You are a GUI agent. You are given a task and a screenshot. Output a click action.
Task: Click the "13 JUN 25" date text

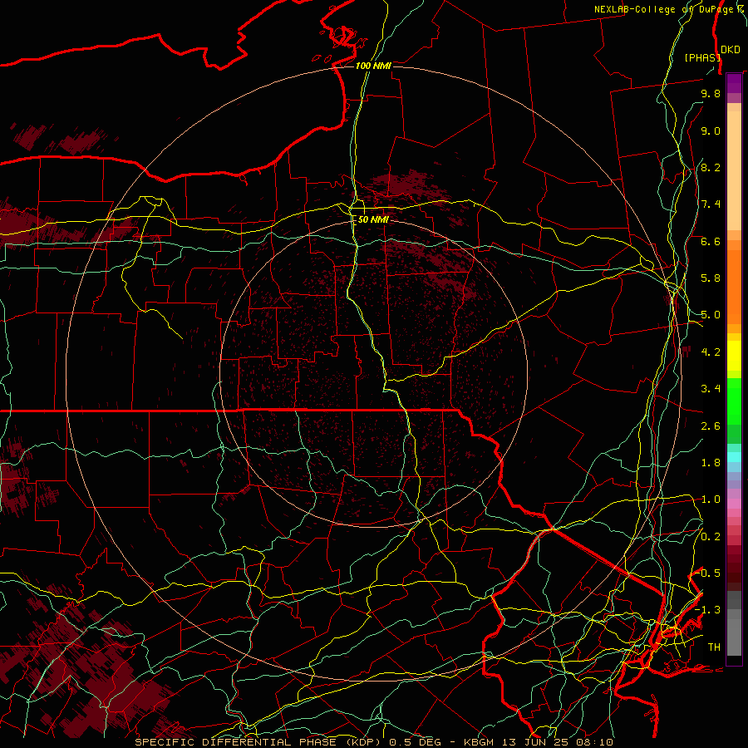click(x=534, y=742)
